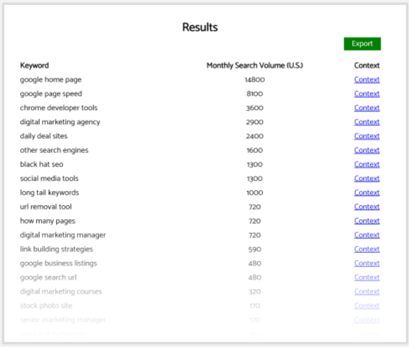Viewport: 409px width, 347px height.
Task: Select keyword 'digital marketing agency'
Action: coord(60,122)
